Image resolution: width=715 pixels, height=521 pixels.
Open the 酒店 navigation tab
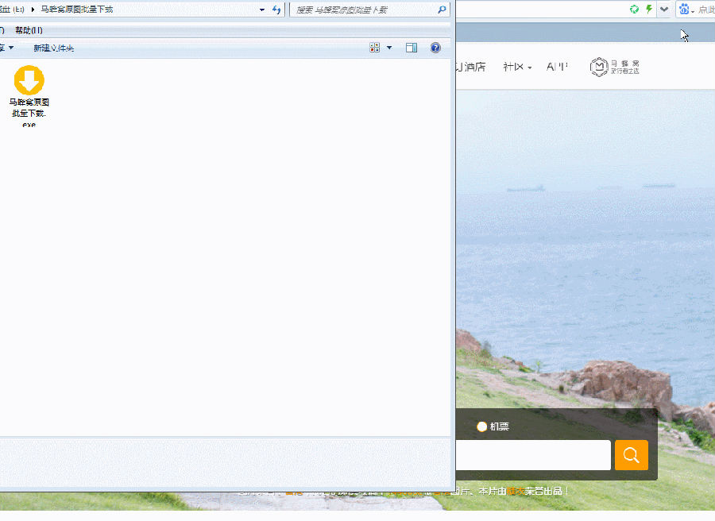[473, 67]
